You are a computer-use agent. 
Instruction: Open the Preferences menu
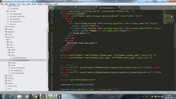click(48, 4)
